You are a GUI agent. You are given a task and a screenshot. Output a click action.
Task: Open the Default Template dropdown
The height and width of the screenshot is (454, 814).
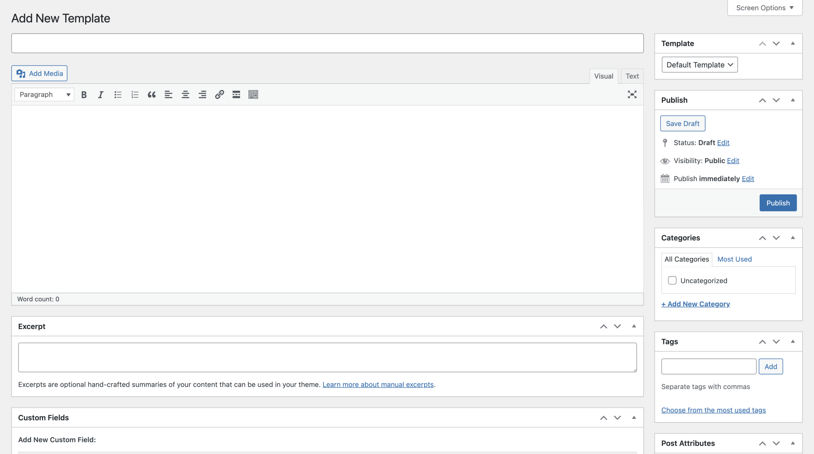[700, 65]
